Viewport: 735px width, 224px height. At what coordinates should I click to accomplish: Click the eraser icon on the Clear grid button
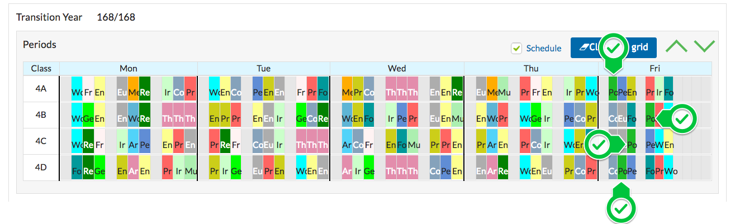pyautogui.click(x=585, y=47)
